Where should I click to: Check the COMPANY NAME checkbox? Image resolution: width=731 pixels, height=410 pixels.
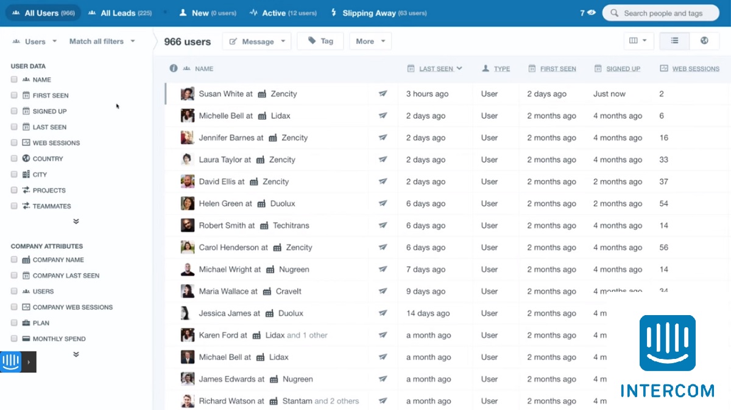[x=13, y=259]
